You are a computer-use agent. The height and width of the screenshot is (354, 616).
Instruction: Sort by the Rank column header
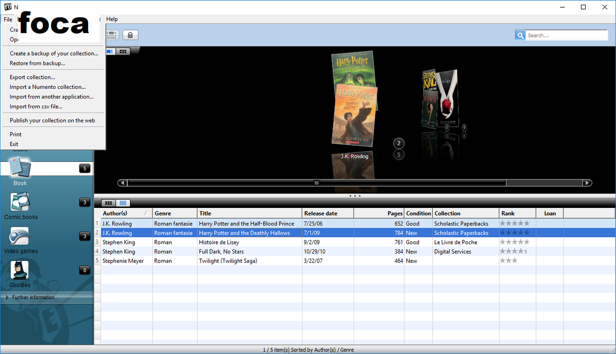pos(517,213)
